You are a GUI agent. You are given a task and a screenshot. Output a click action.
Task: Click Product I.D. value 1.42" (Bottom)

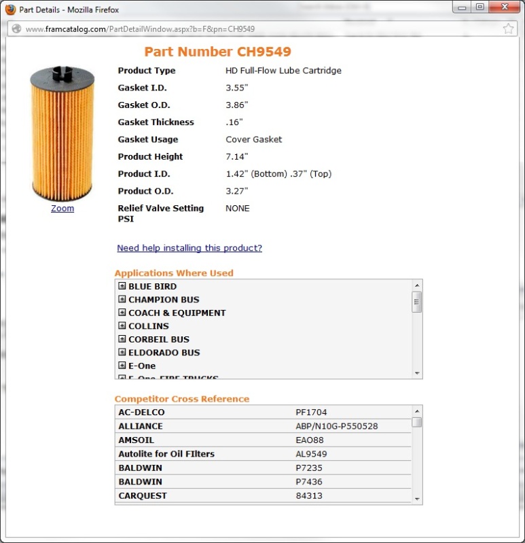click(x=257, y=173)
